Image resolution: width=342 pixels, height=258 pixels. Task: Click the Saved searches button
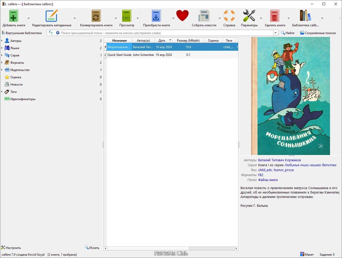click(x=318, y=33)
